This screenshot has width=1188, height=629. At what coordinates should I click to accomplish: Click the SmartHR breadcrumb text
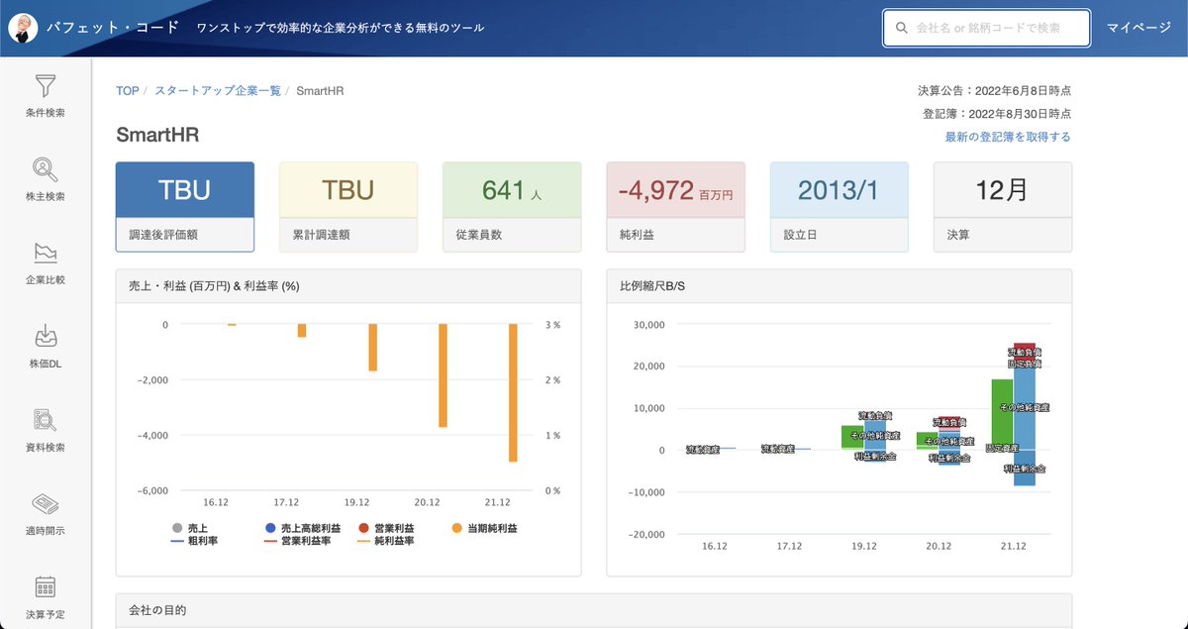[320, 91]
